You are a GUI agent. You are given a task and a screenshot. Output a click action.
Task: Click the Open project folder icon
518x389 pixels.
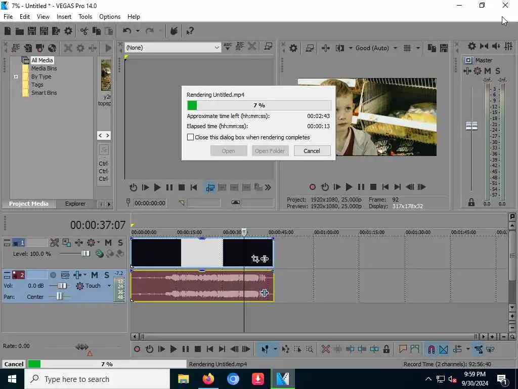(20, 31)
